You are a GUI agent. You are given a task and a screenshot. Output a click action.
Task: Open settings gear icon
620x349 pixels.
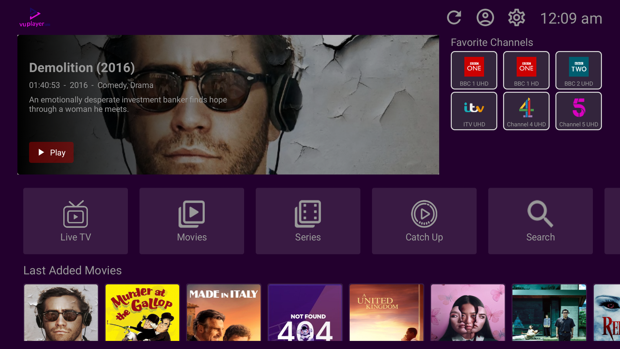click(516, 18)
